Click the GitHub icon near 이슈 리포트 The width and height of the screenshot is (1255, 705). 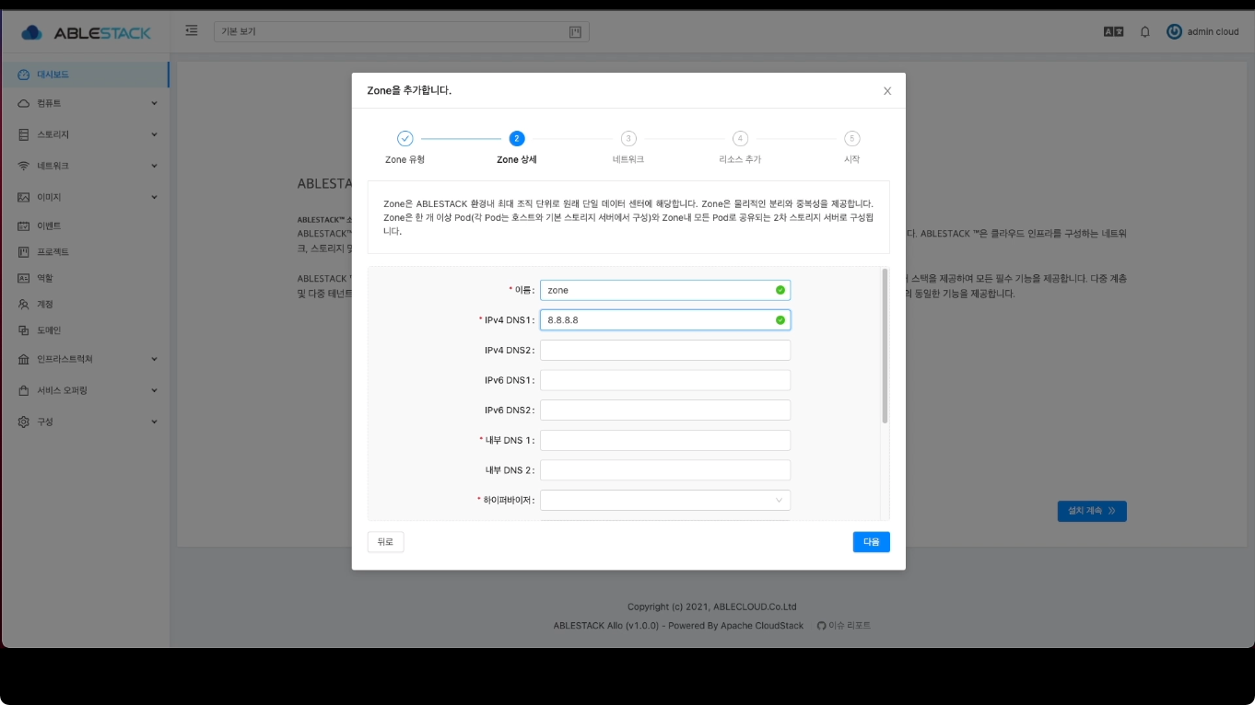pyautogui.click(x=821, y=626)
